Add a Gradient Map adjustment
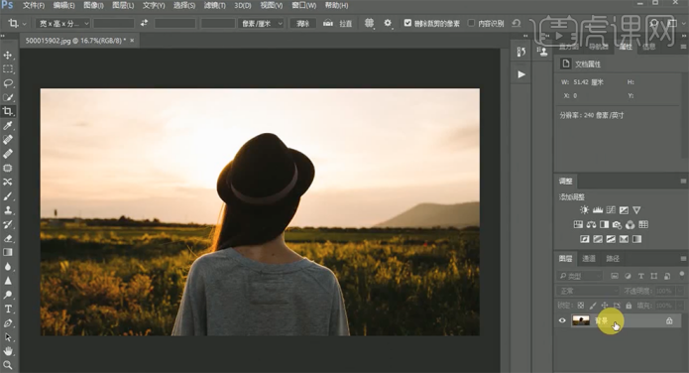Viewport: 689px width, 373px height. click(636, 239)
